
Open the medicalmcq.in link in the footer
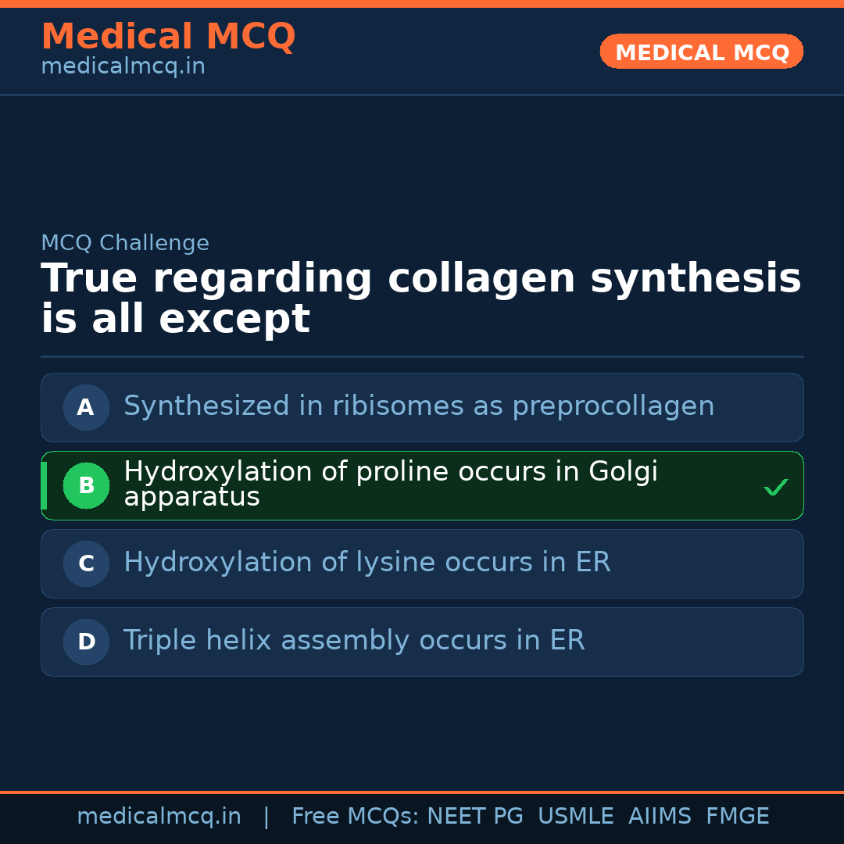click(x=159, y=817)
